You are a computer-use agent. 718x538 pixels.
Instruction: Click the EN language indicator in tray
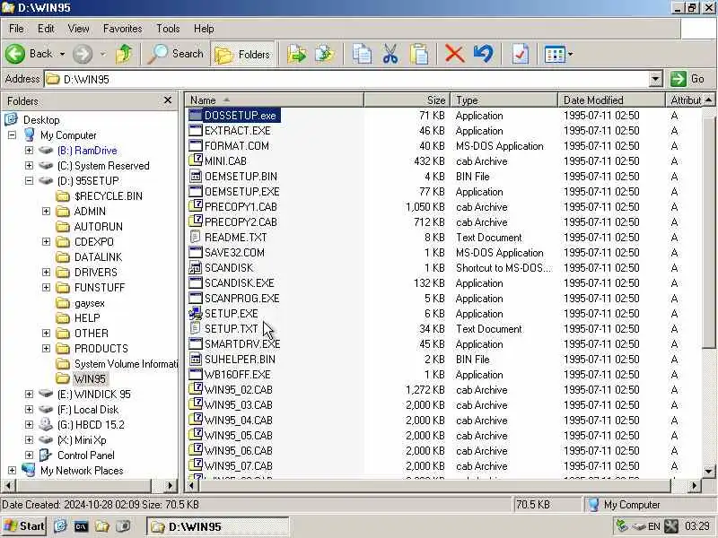tap(654, 526)
